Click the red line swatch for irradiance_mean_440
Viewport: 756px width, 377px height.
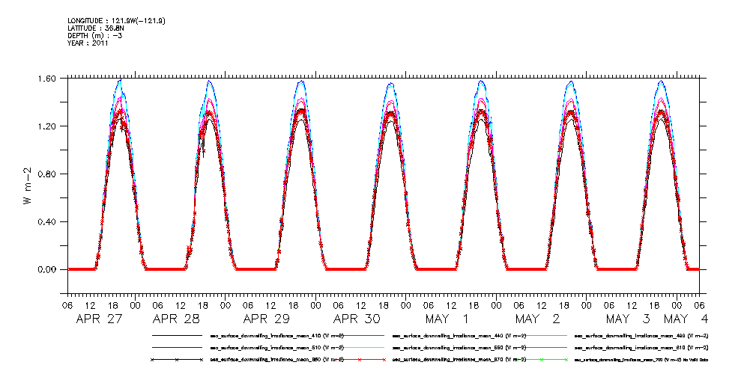coord(359,334)
